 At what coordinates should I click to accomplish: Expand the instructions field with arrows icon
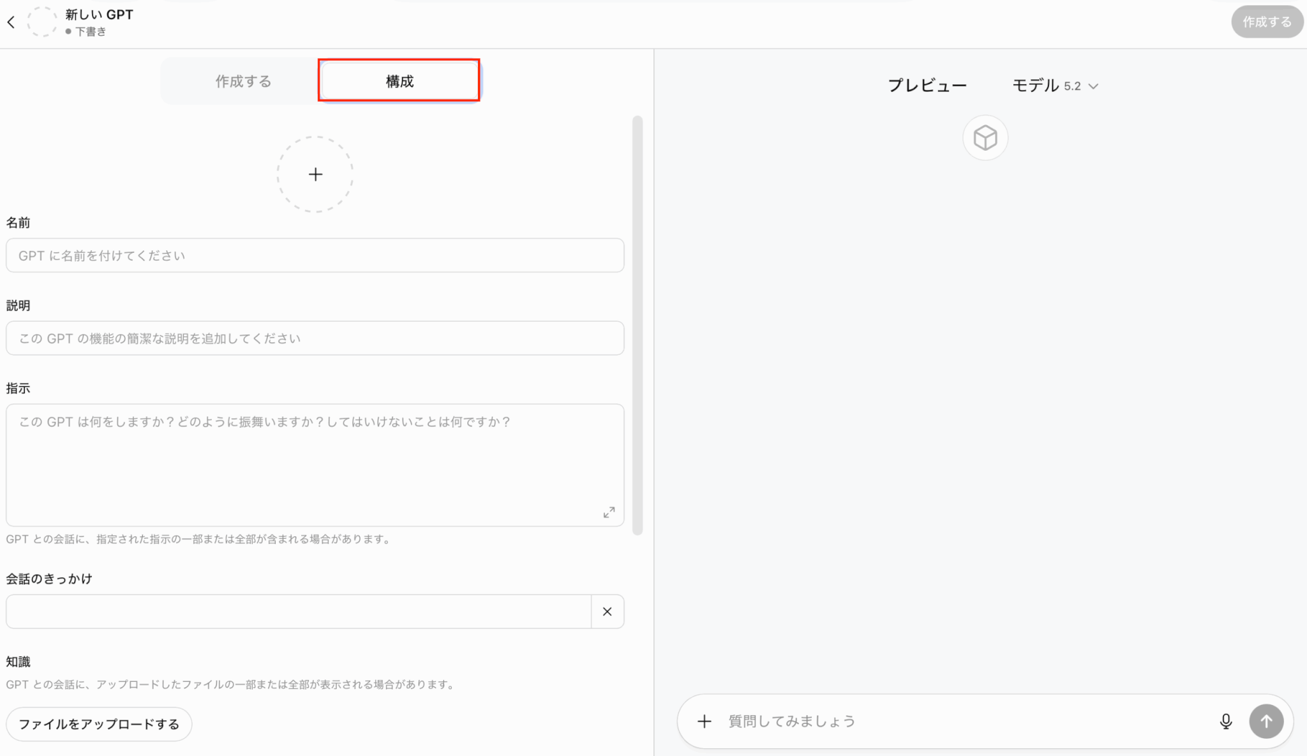pyautogui.click(x=609, y=512)
